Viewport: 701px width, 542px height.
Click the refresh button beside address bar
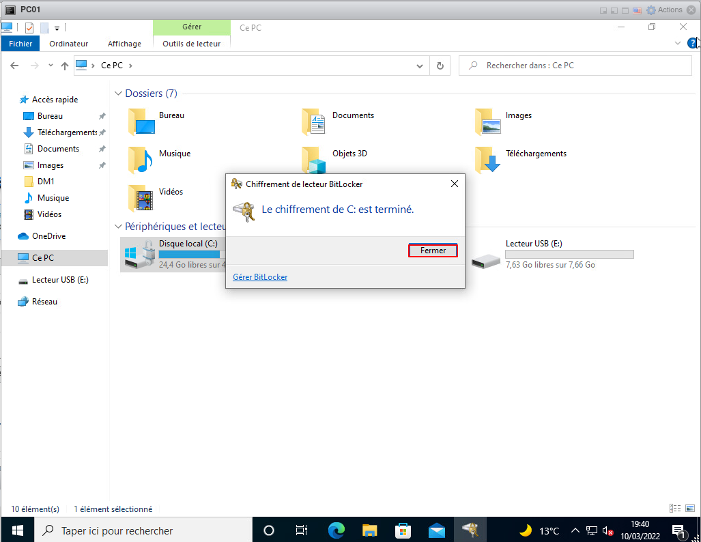[440, 66]
